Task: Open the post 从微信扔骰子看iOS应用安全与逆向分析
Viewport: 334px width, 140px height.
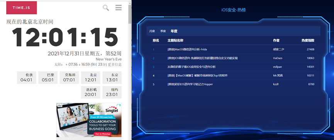Action: click(x=192, y=67)
